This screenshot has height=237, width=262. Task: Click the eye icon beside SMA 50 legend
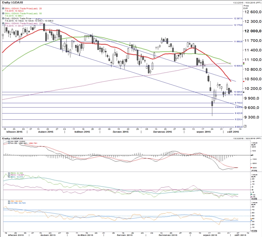[x=3, y=13]
